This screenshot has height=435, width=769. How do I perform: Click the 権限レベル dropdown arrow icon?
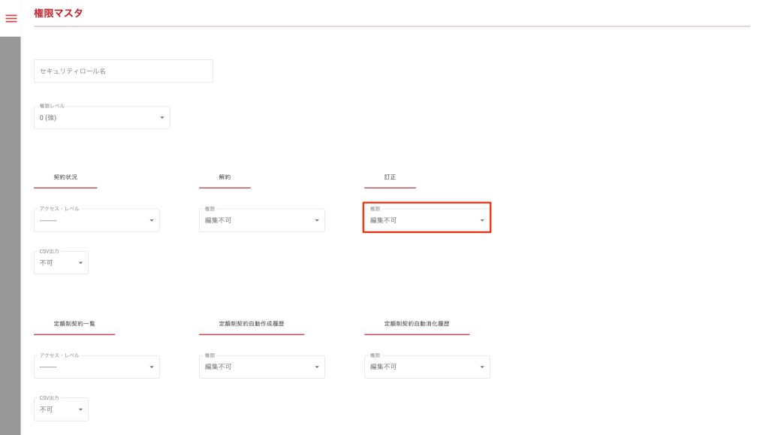pos(162,118)
